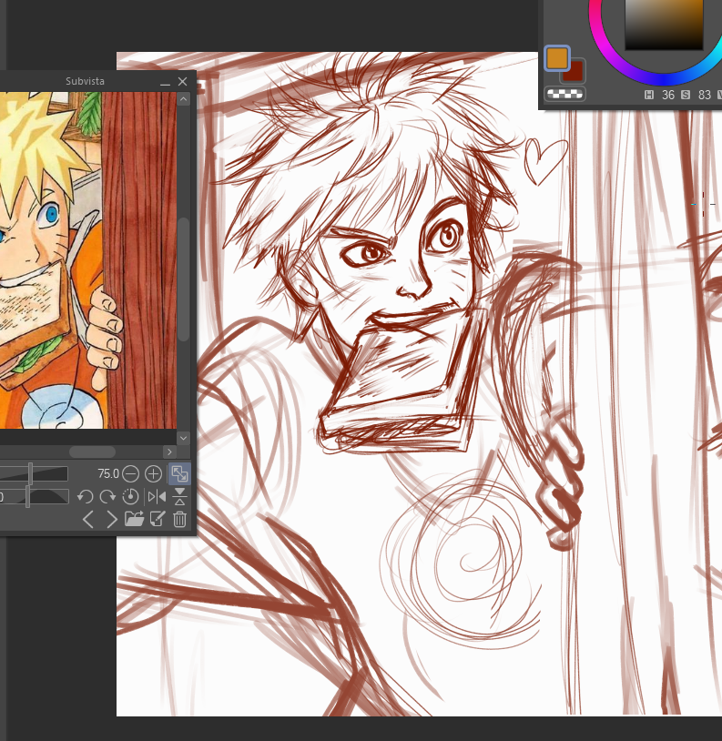722x741 pixels.
Task: Click Subvista scroll up arrow
Action: [183, 98]
